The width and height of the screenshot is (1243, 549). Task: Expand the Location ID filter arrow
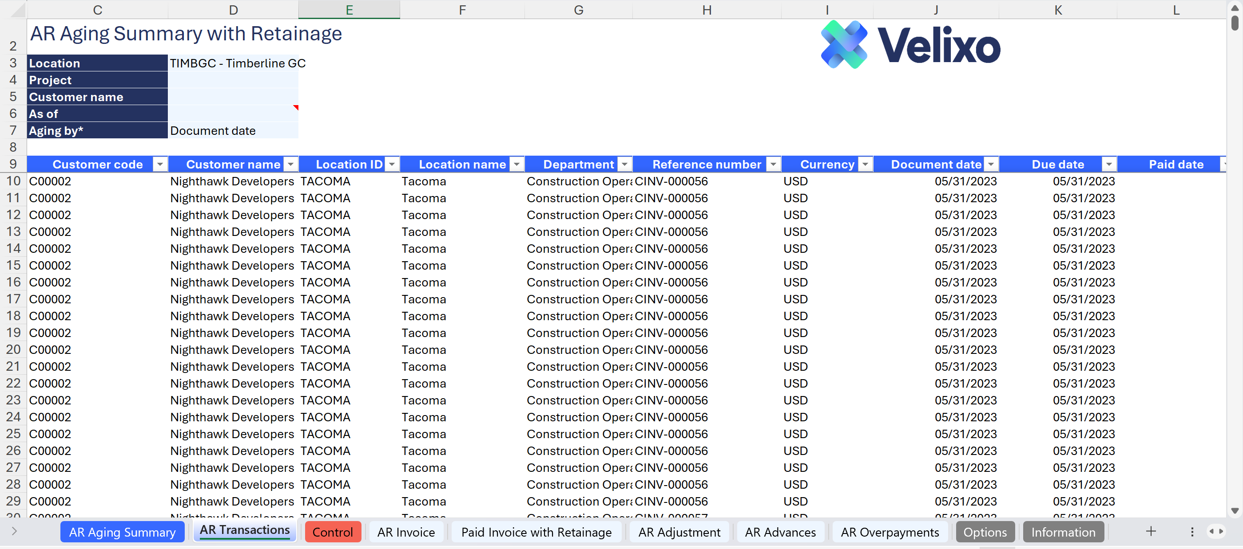tap(392, 165)
